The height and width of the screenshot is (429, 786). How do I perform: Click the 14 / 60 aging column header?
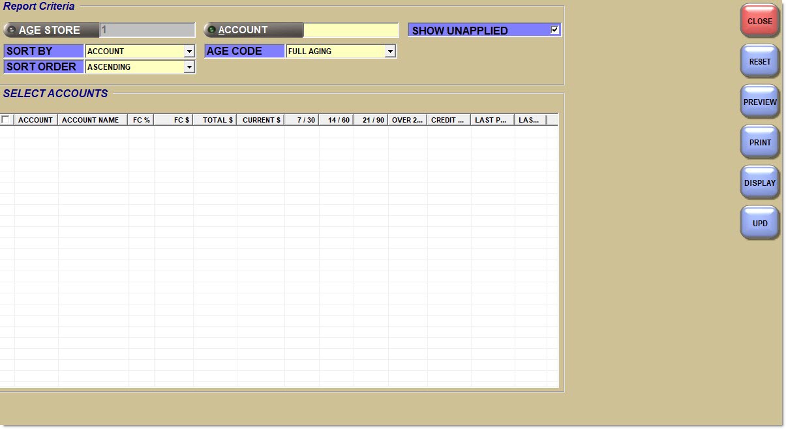[338, 120]
